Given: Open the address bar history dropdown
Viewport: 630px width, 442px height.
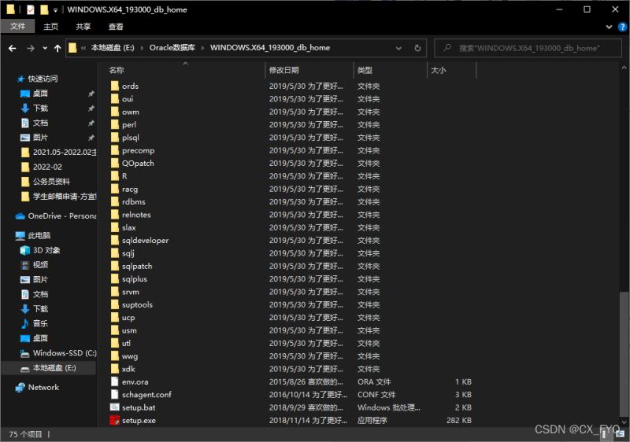Looking at the screenshot, I should pyautogui.click(x=400, y=48).
